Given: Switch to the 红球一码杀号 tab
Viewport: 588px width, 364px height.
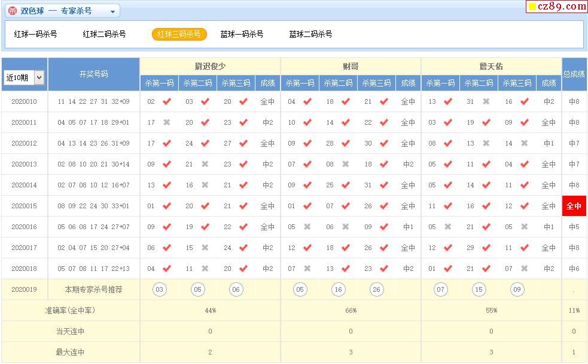Looking at the screenshot, I should pyautogui.click(x=36, y=34).
